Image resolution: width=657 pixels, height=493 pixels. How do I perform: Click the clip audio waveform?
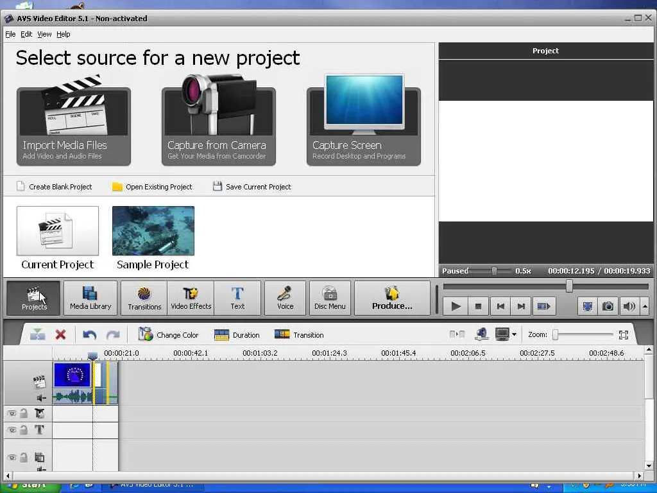tap(73, 396)
